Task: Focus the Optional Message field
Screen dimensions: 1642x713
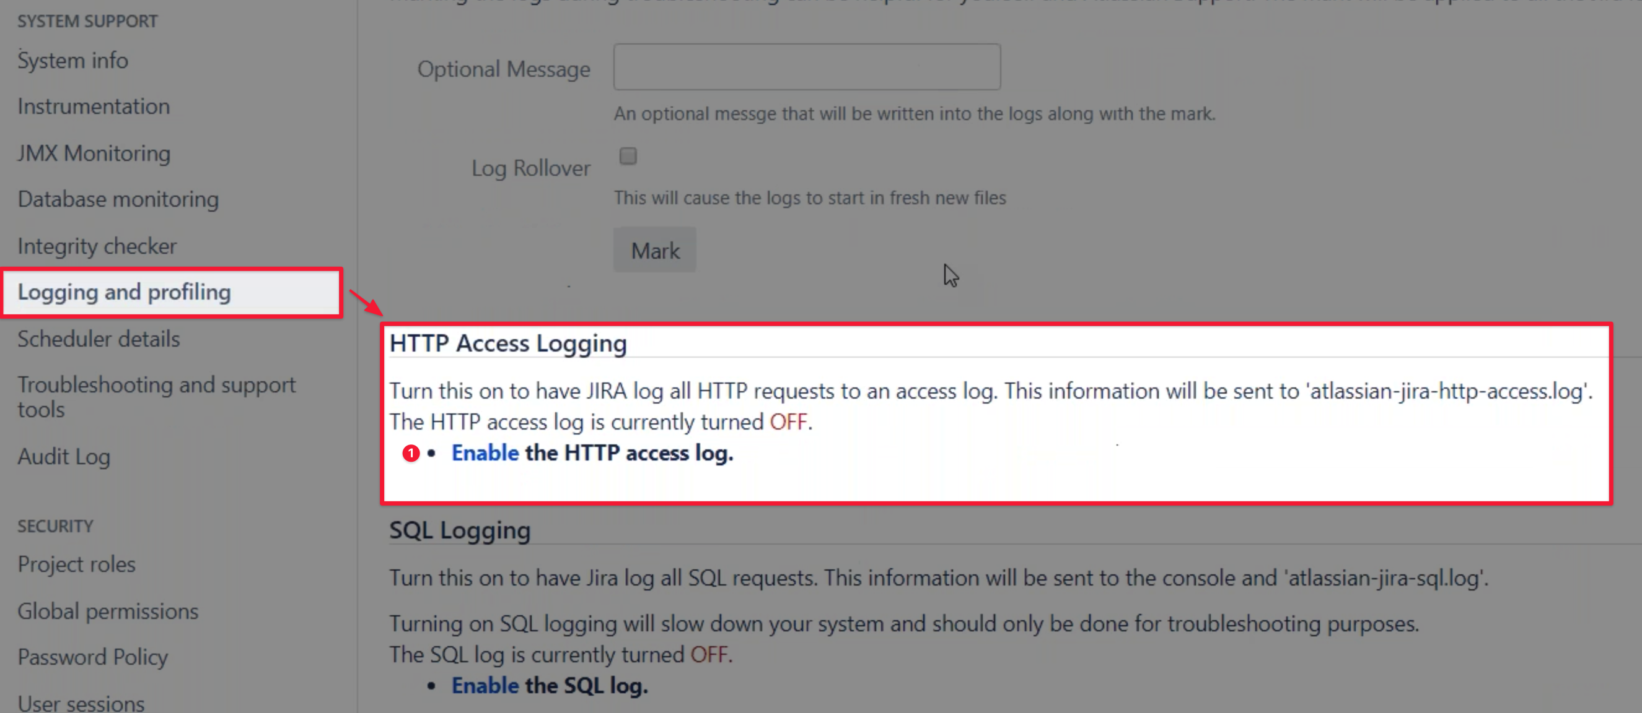Action: (807, 67)
